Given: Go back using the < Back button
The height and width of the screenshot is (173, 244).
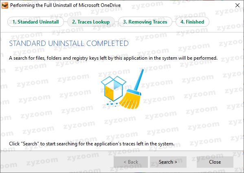Looking at the screenshot, I should [131, 162].
